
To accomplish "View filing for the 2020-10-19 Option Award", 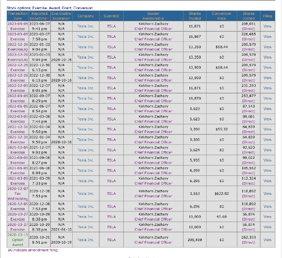I will tap(268, 240).
